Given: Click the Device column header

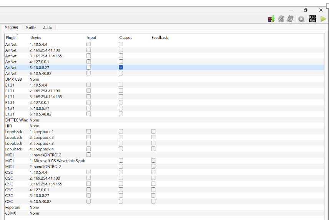Looking at the screenshot, I should (x=36, y=38).
